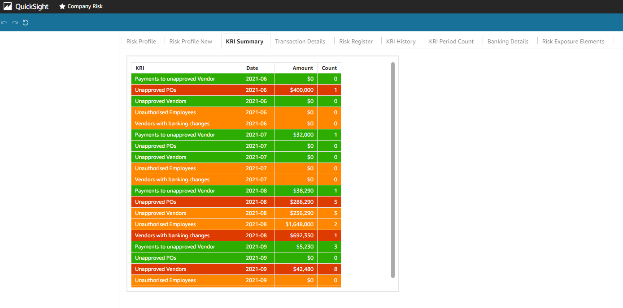Click the Amount column header
Image resolution: width=623 pixels, height=308 pixels.
click(x=303, y=68)
